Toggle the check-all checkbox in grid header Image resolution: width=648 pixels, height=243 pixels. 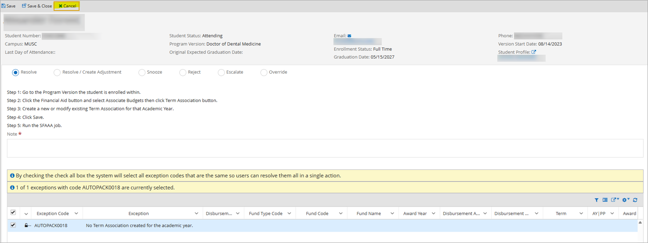click(x=13, y=212)
